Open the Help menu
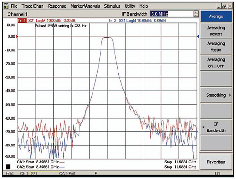 (x=143, y=6)
